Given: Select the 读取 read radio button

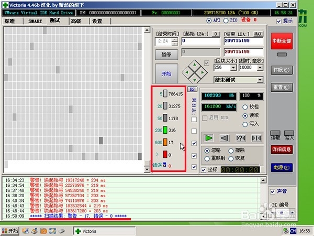Looking at the screenshot, I should 245,116.
